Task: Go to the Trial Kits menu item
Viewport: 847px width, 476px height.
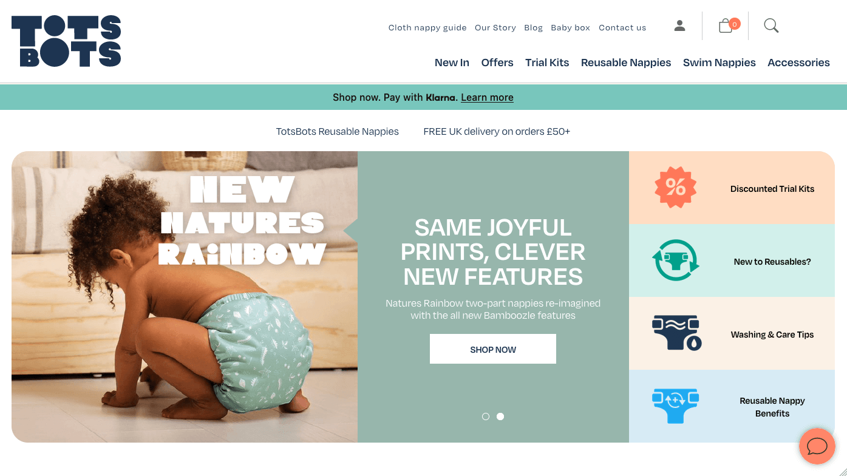Action: pyautogui.click(x=547, y=63)
